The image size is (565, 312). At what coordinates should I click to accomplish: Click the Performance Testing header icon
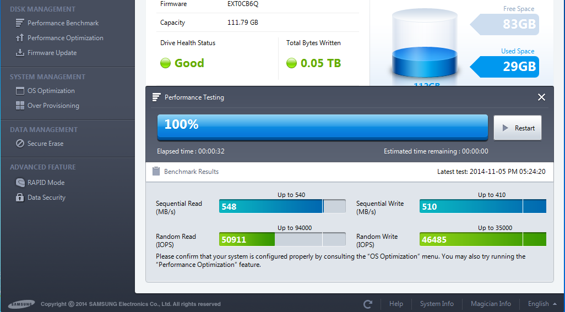156,97
